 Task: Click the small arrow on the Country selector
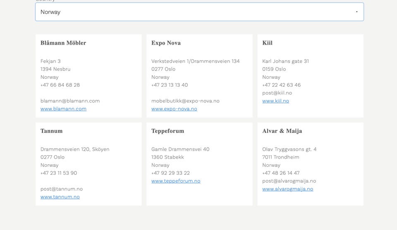[356, 12]
